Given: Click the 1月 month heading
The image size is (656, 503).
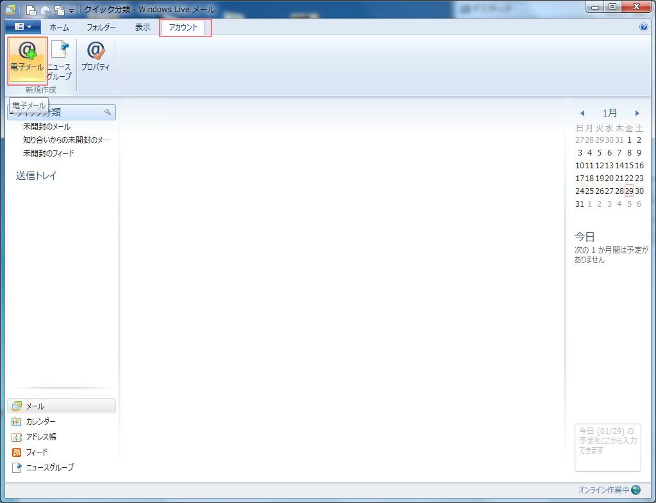Looking at the screenshot, I should pos(610,113).
